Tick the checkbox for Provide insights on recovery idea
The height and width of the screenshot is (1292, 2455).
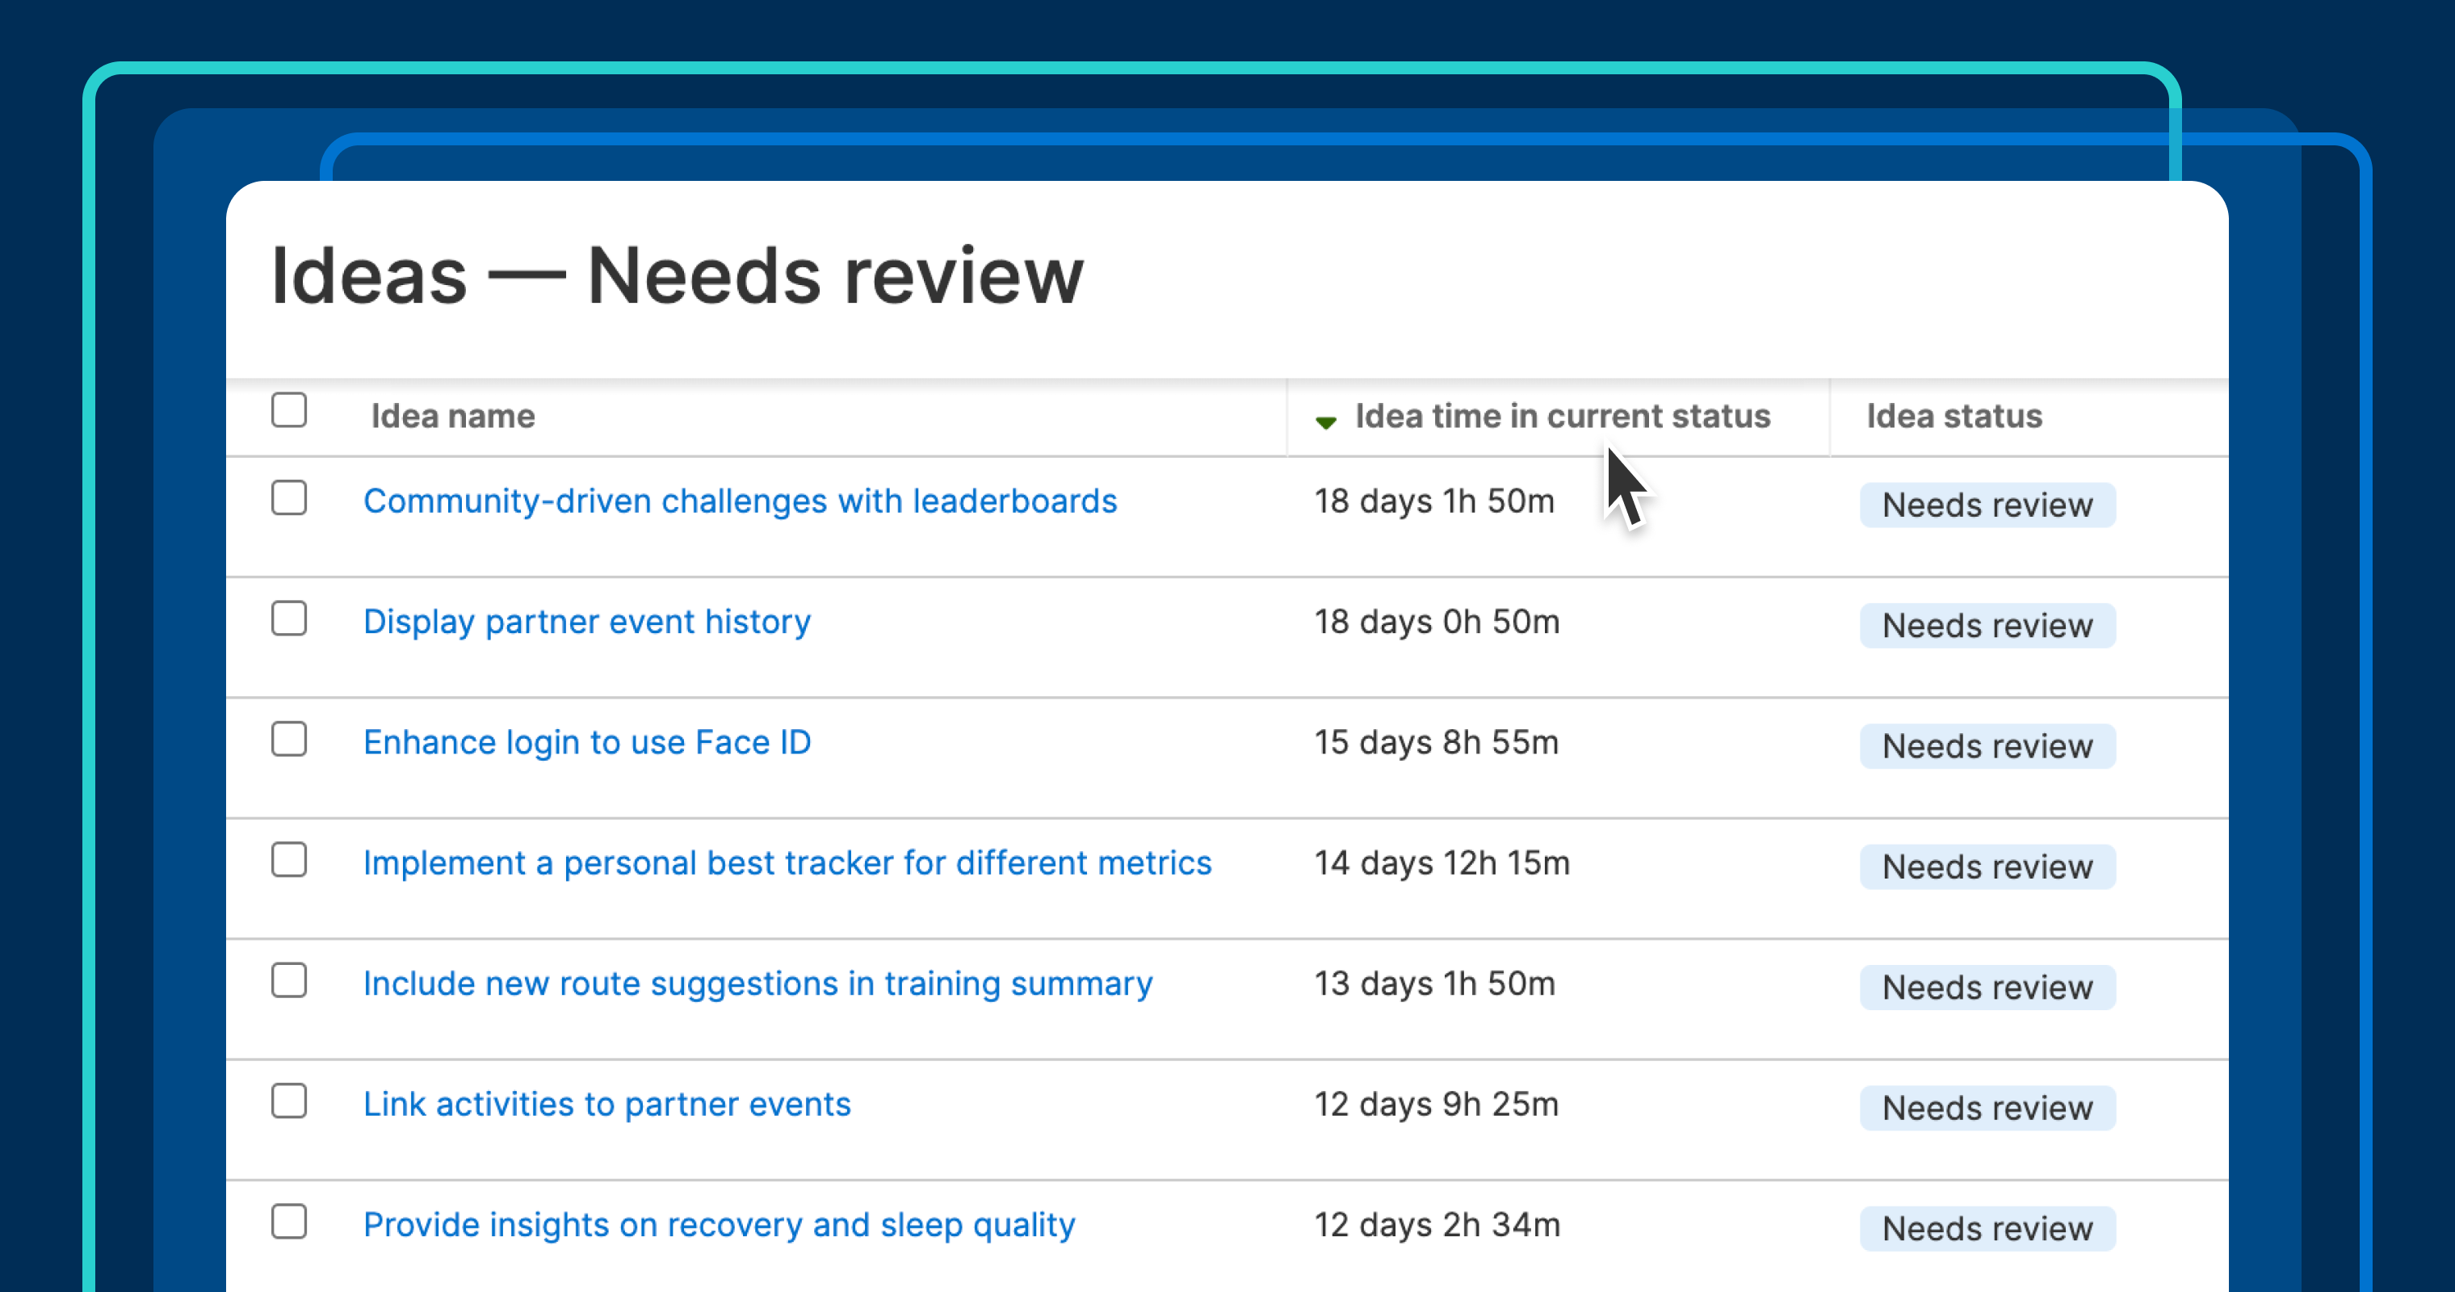tap(289, 1223)
